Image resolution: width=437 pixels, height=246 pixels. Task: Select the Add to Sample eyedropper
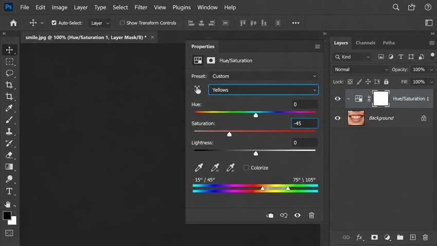[x=215, y=168]
